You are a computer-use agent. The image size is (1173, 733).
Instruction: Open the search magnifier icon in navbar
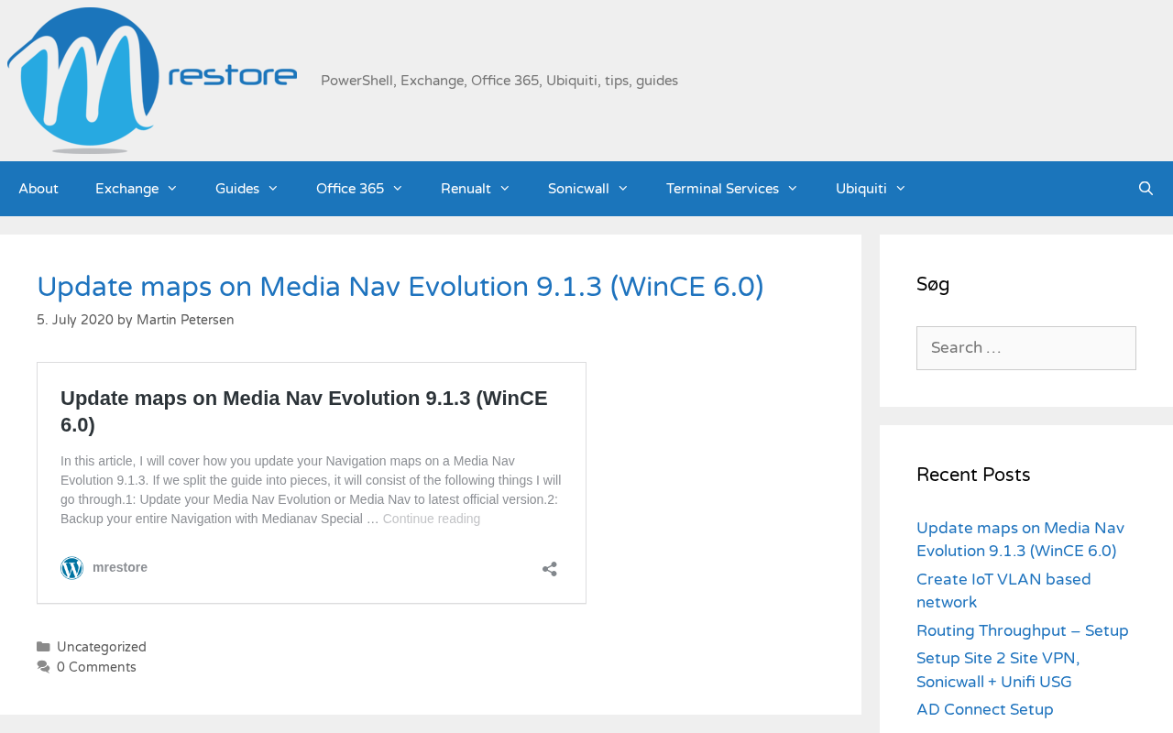(x=1146, y=189)
